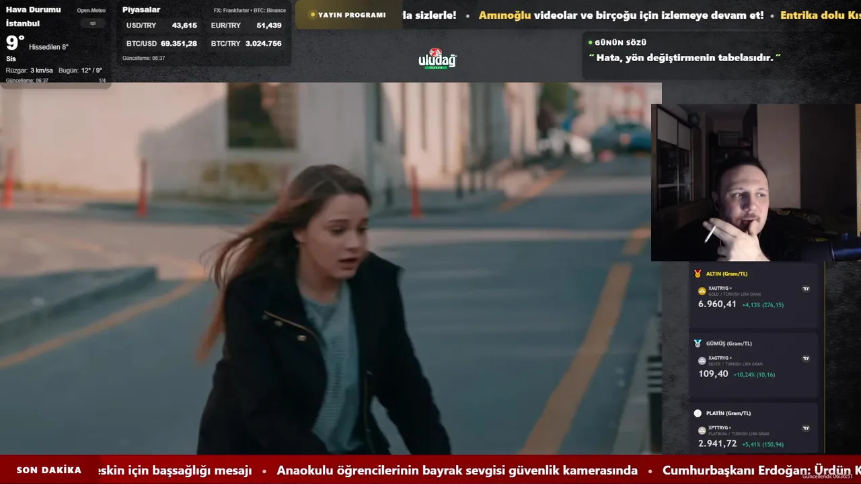Click the Open-Meteo source link
The width and height of the screenshot is (861, 484).
[x=91, y=11]
